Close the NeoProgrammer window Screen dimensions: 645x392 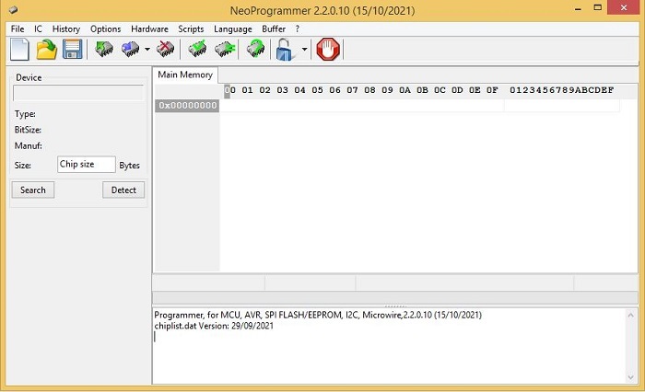624,7
